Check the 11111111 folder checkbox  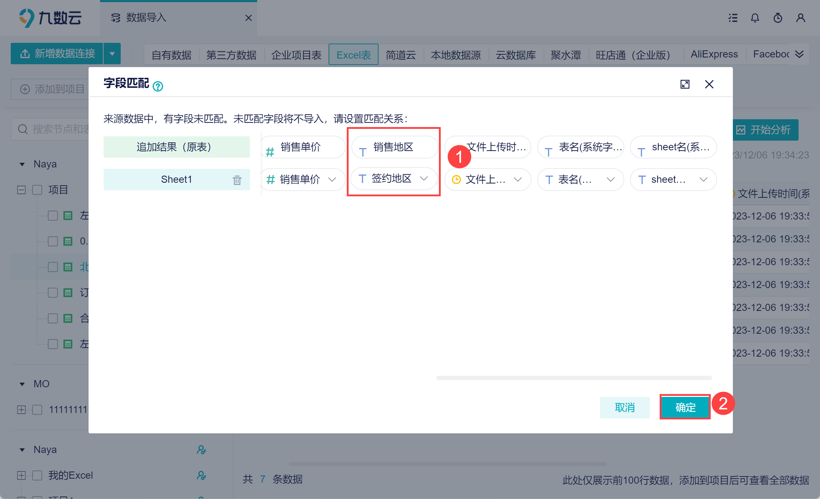click(37, 410)
